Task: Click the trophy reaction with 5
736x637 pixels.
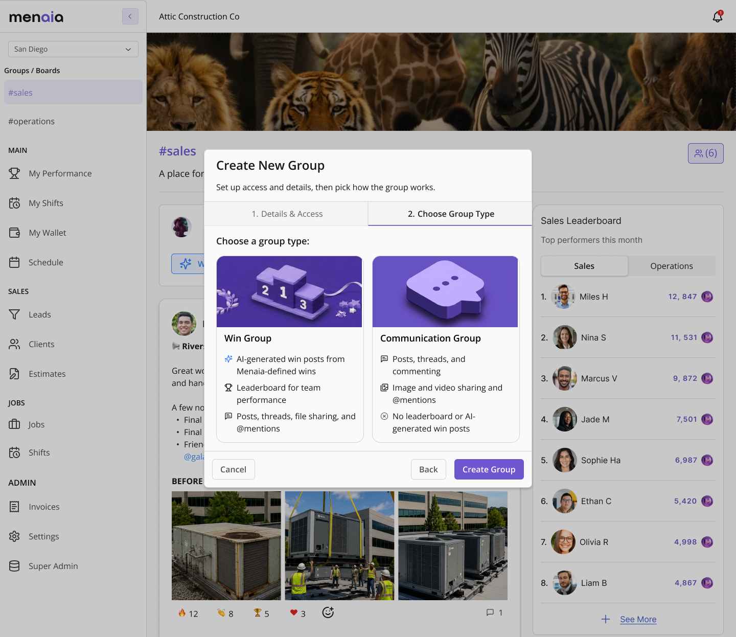Action: click(261, 613)
